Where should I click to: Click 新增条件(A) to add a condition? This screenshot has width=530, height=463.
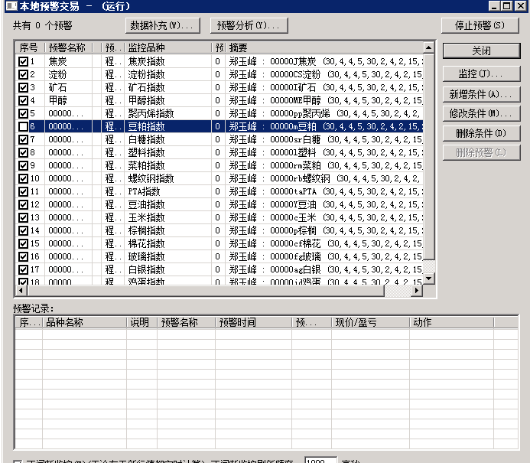tap(481, 94)
